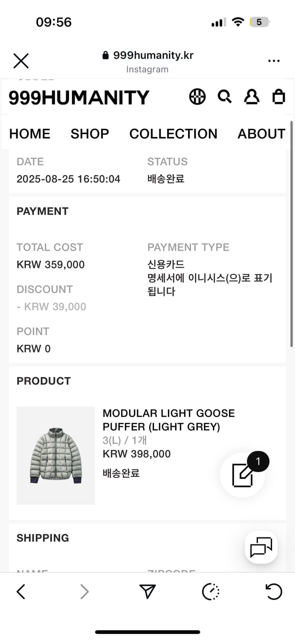Tap the page settings icon in the toolbar
This screenshot has width=295, height=640.
(210, 591)
